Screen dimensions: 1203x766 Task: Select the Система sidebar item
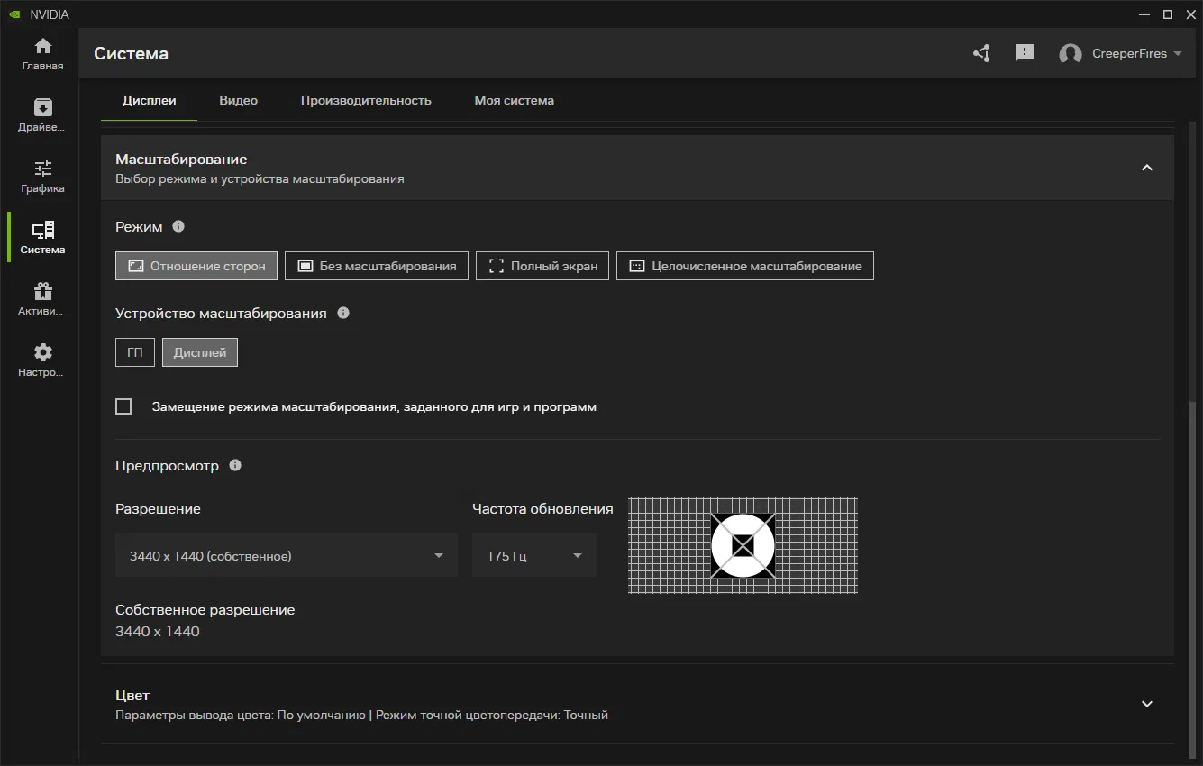coord(42,238)
